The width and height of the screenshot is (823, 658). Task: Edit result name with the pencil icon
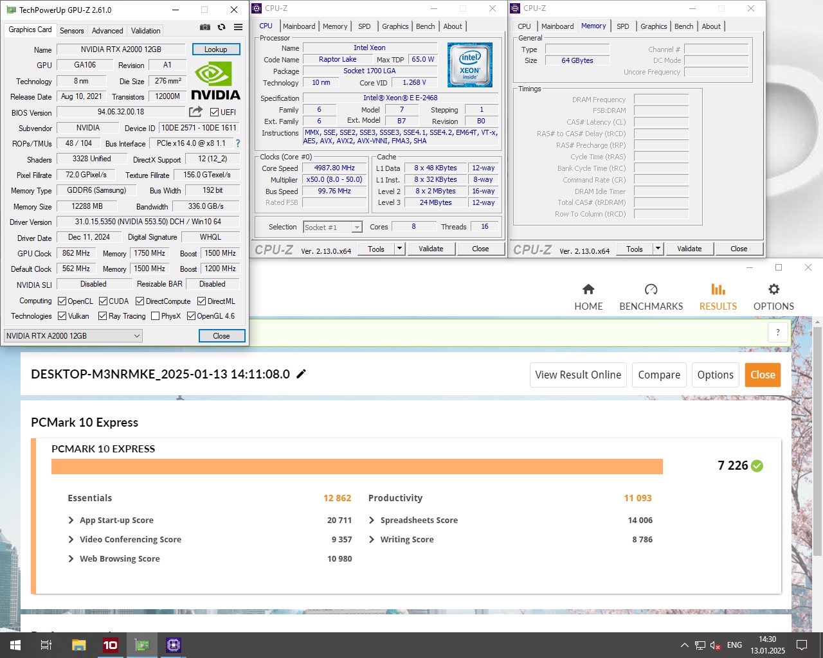(301, 374)
